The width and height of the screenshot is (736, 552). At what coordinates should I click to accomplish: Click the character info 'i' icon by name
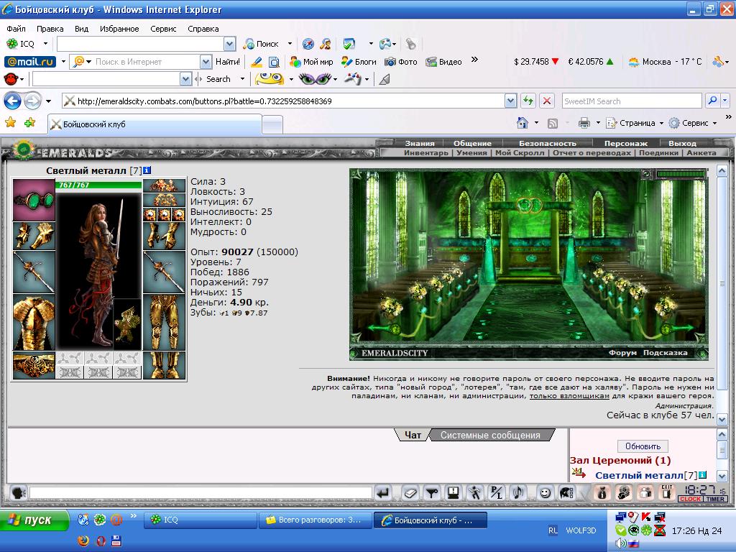[147, 170]
